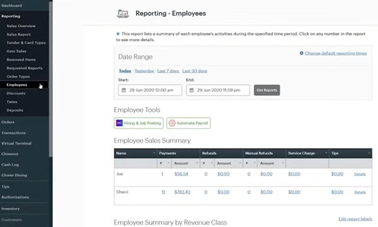Open Discounts report

click(16, 93)
